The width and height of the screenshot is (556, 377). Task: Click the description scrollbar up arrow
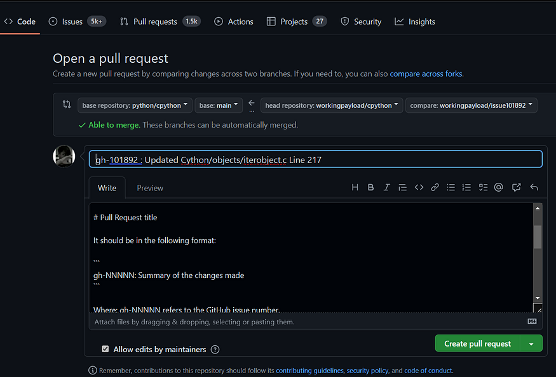pos(538,208)
